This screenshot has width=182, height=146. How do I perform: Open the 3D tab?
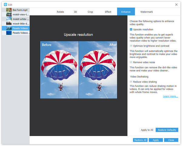[x=75, y=12]
